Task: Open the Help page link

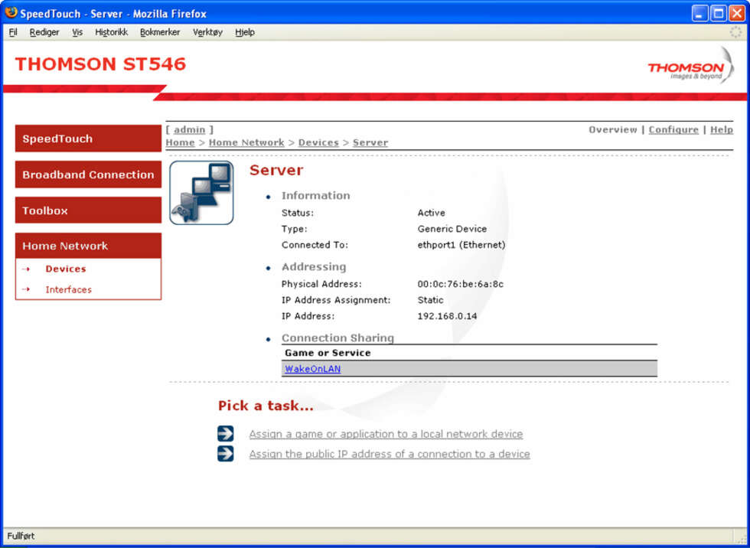Action: point(721,129)
